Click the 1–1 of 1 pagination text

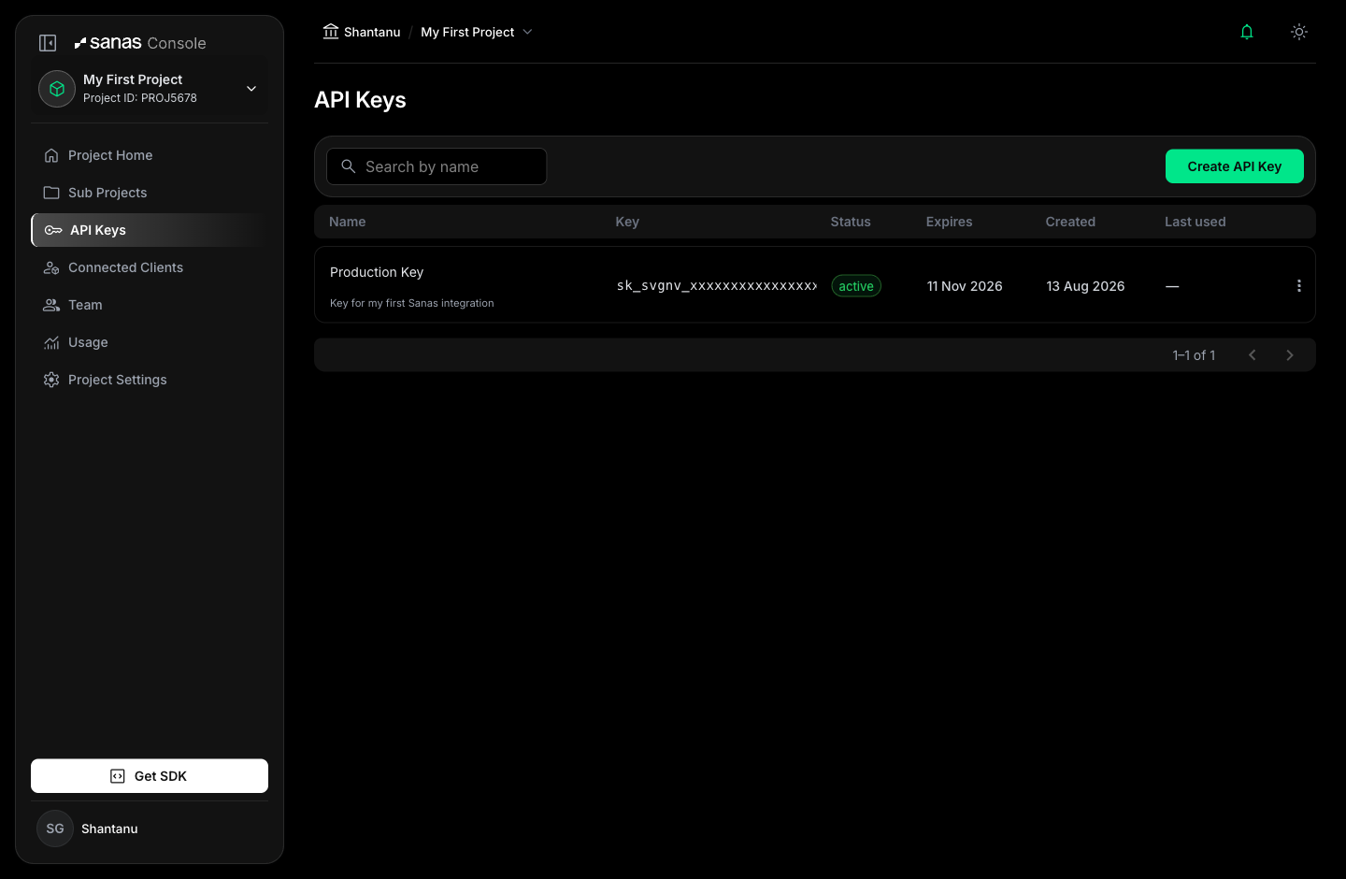(x=1195, y=355)
